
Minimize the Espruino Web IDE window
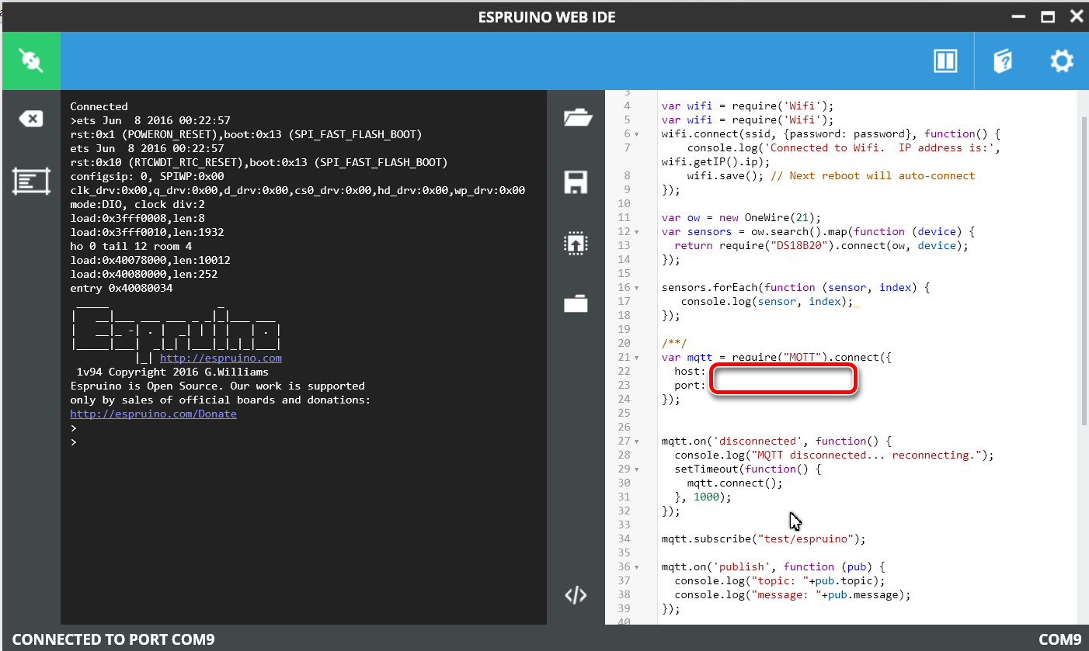click(1018, 16)
